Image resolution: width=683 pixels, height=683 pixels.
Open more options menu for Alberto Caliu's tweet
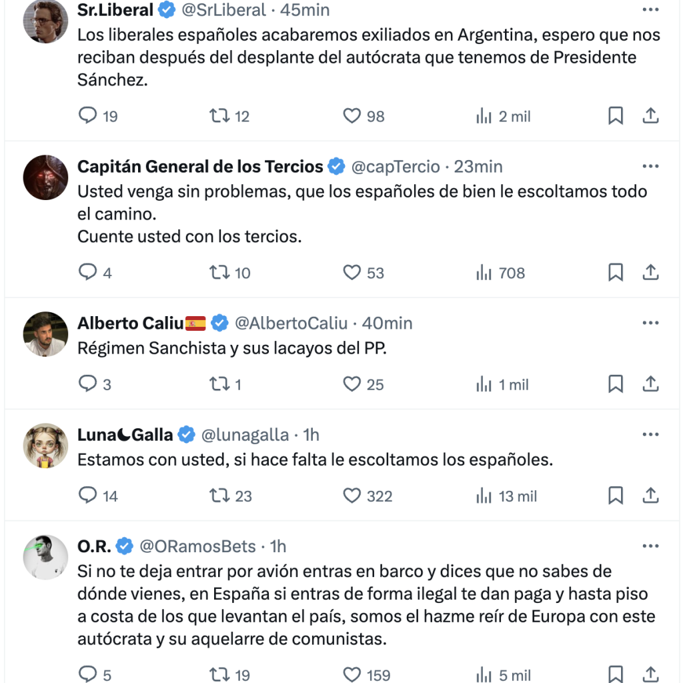[x=650, y=323]
